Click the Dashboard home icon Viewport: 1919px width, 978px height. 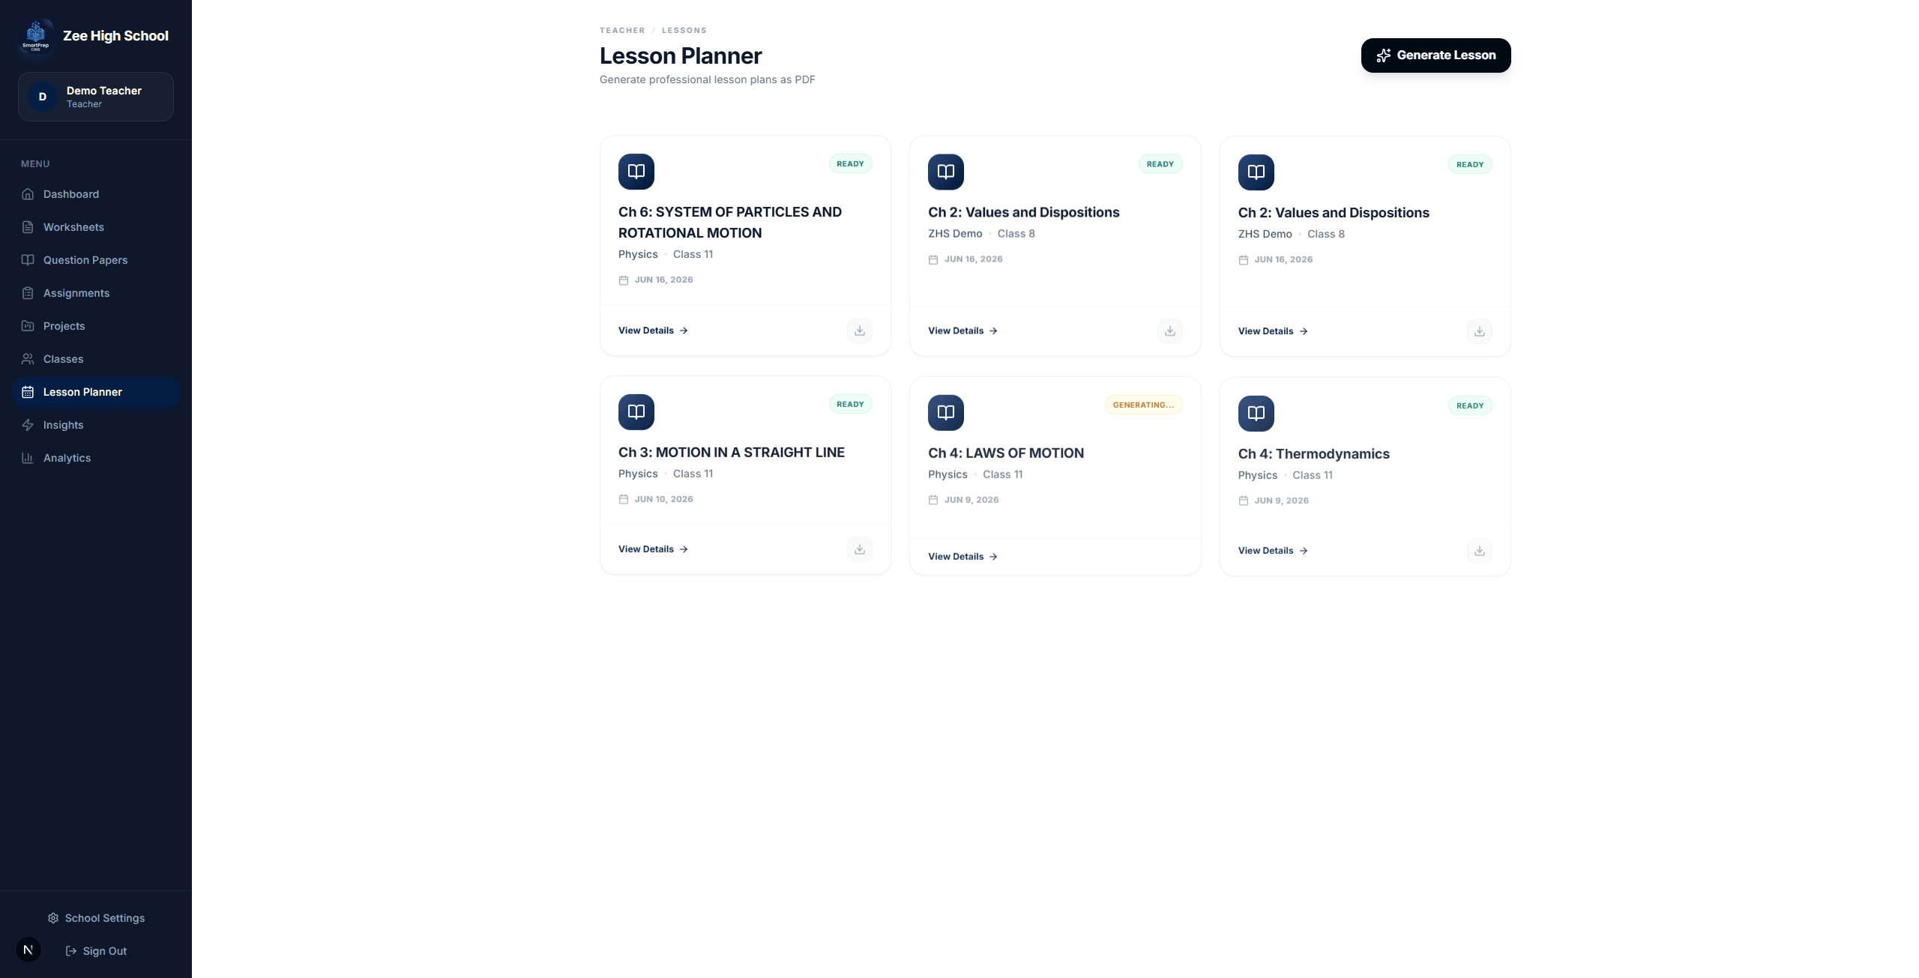(x=28, y=194)
